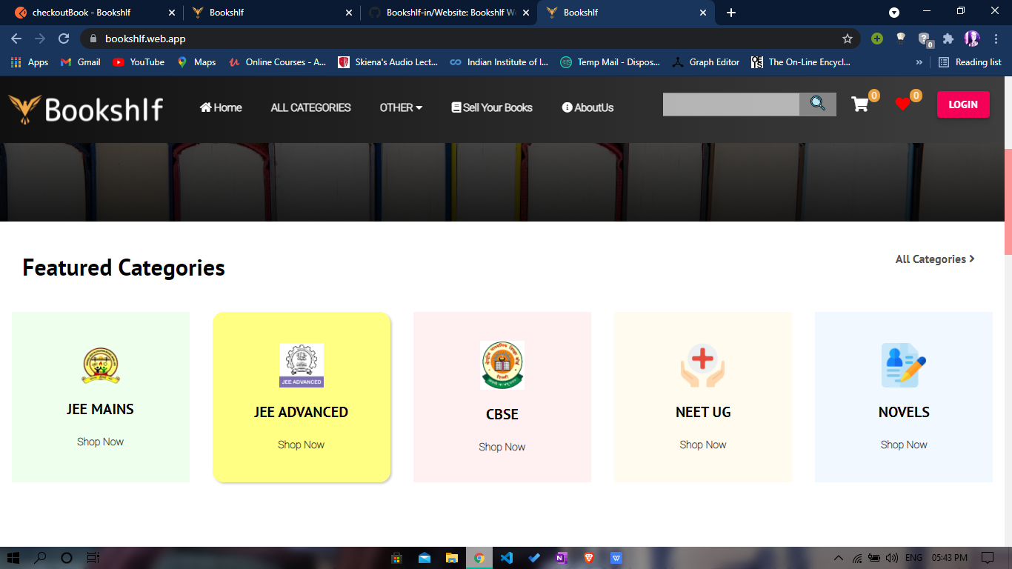The image size is (1012, 569).
Task: Open OneNote from taskbar
Action: (562, 558)
